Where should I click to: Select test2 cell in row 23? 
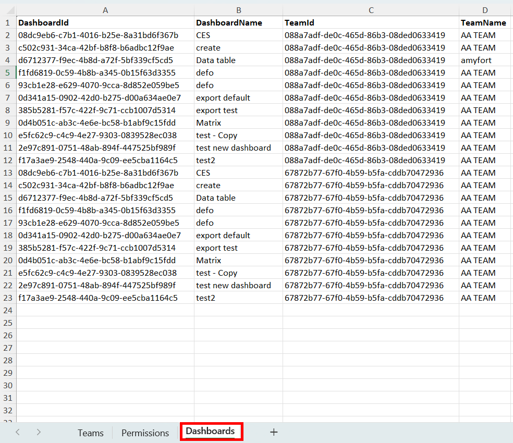[x=238, y=298]
